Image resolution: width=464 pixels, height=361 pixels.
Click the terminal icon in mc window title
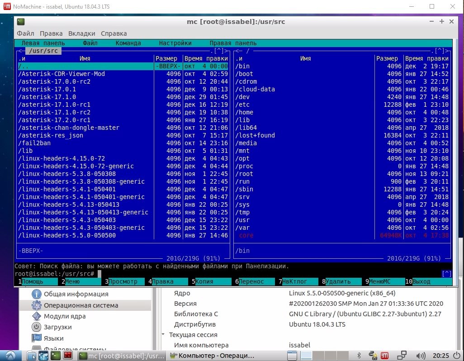[21, 22]
